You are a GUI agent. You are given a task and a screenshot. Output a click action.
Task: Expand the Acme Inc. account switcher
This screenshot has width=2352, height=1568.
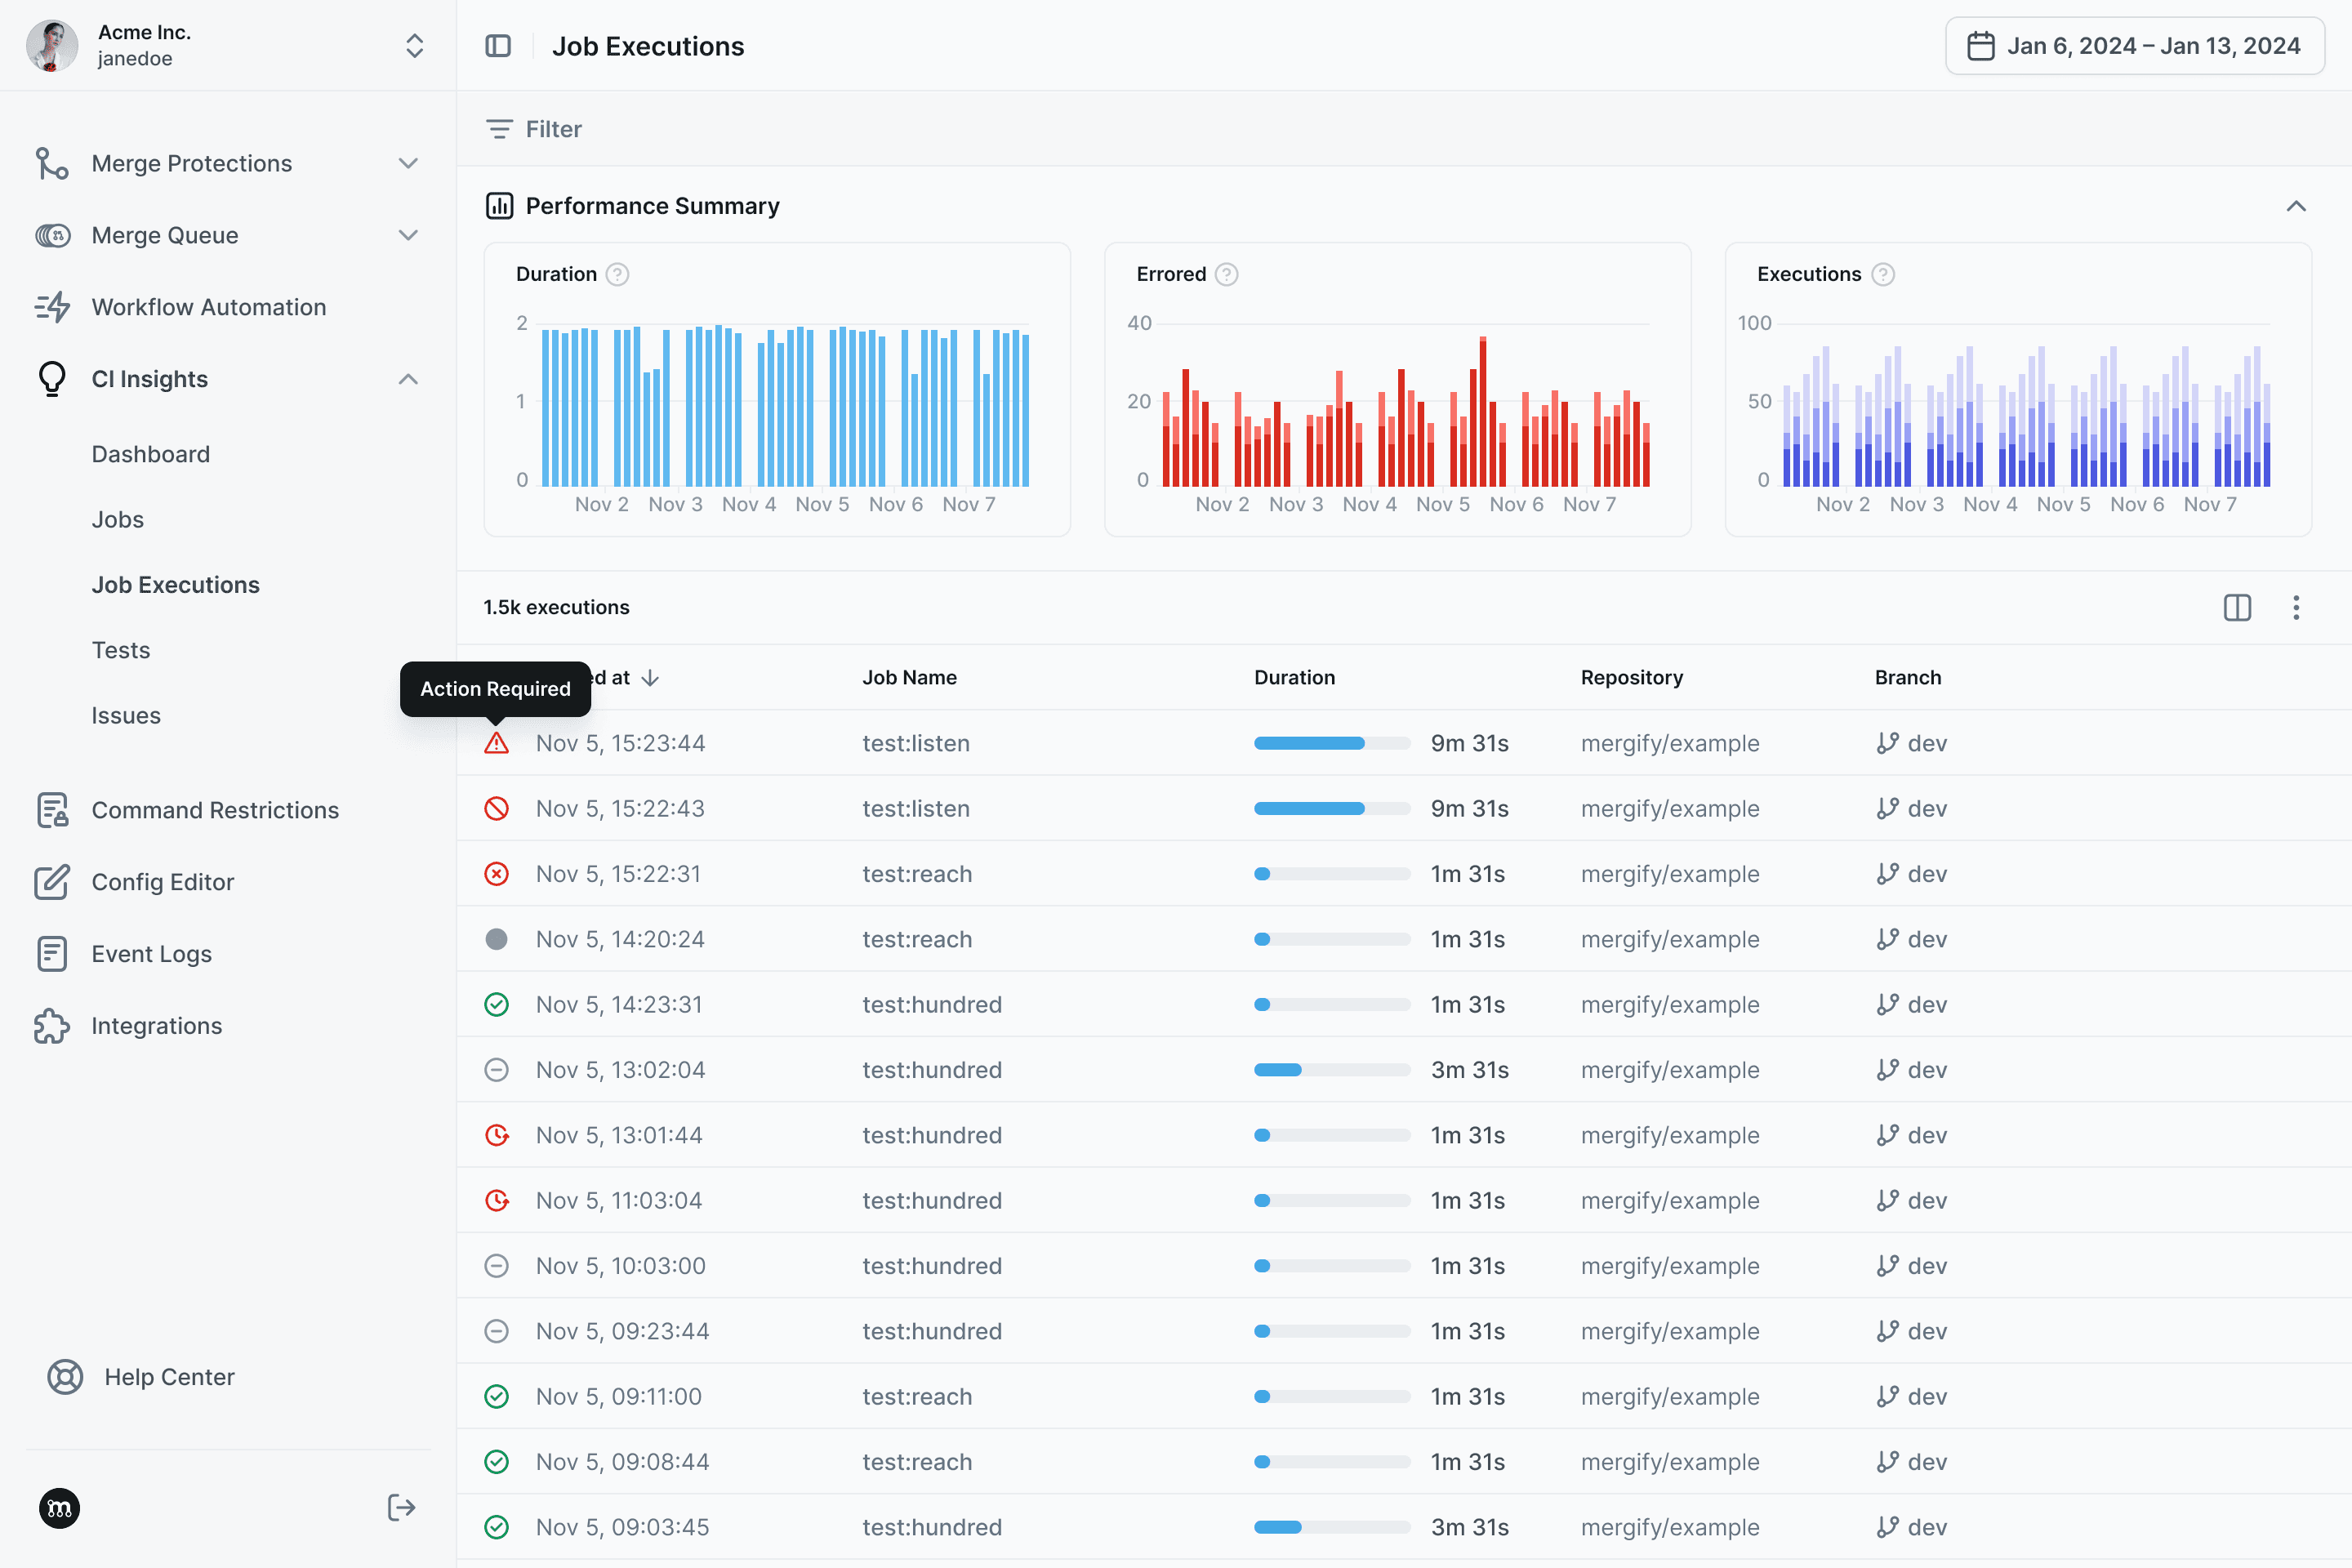coord(414,46)
